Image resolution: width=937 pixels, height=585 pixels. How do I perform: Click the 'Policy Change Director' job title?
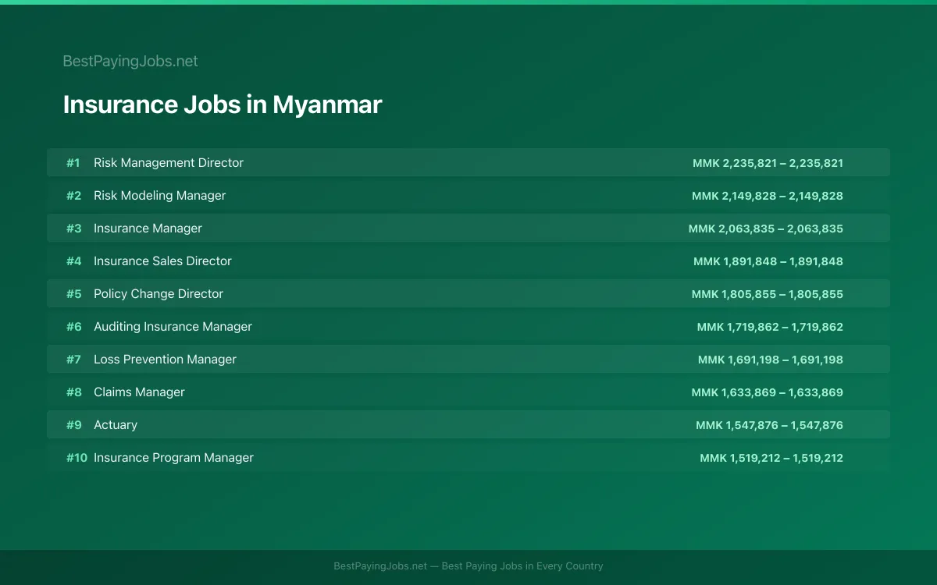159,294
